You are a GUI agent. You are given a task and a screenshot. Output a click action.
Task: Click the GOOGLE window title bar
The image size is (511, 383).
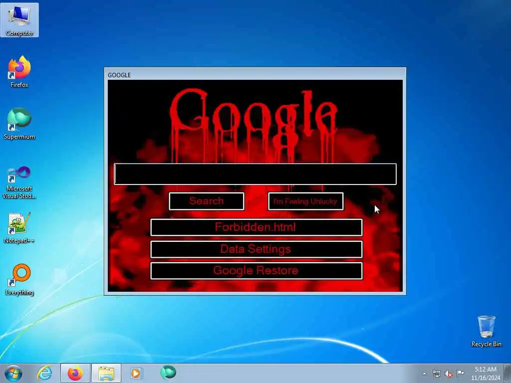[x=255, y=75]
